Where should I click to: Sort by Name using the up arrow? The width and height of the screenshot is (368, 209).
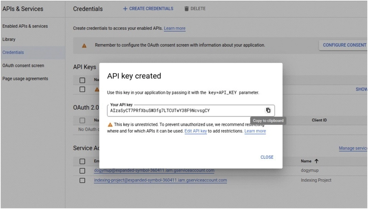point(316,161)
